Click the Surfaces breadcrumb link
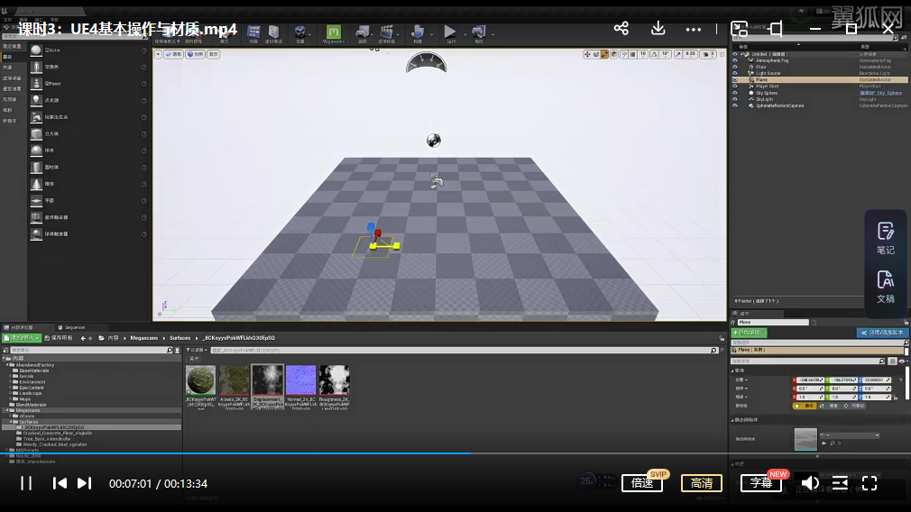The image size is (911, 512). (x=179, y=338)
